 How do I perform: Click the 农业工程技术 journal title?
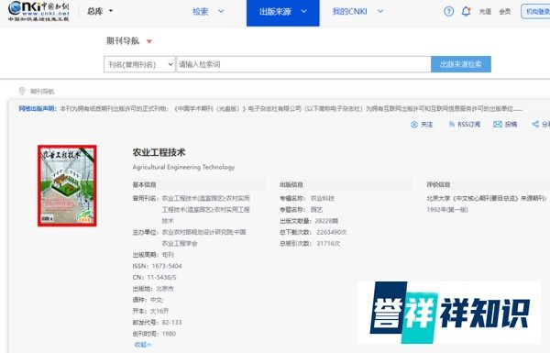(x=159, y=152)
